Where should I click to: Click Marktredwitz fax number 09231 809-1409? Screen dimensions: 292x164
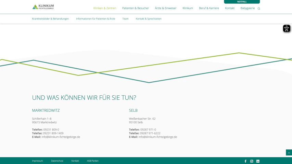pos(53,133)
